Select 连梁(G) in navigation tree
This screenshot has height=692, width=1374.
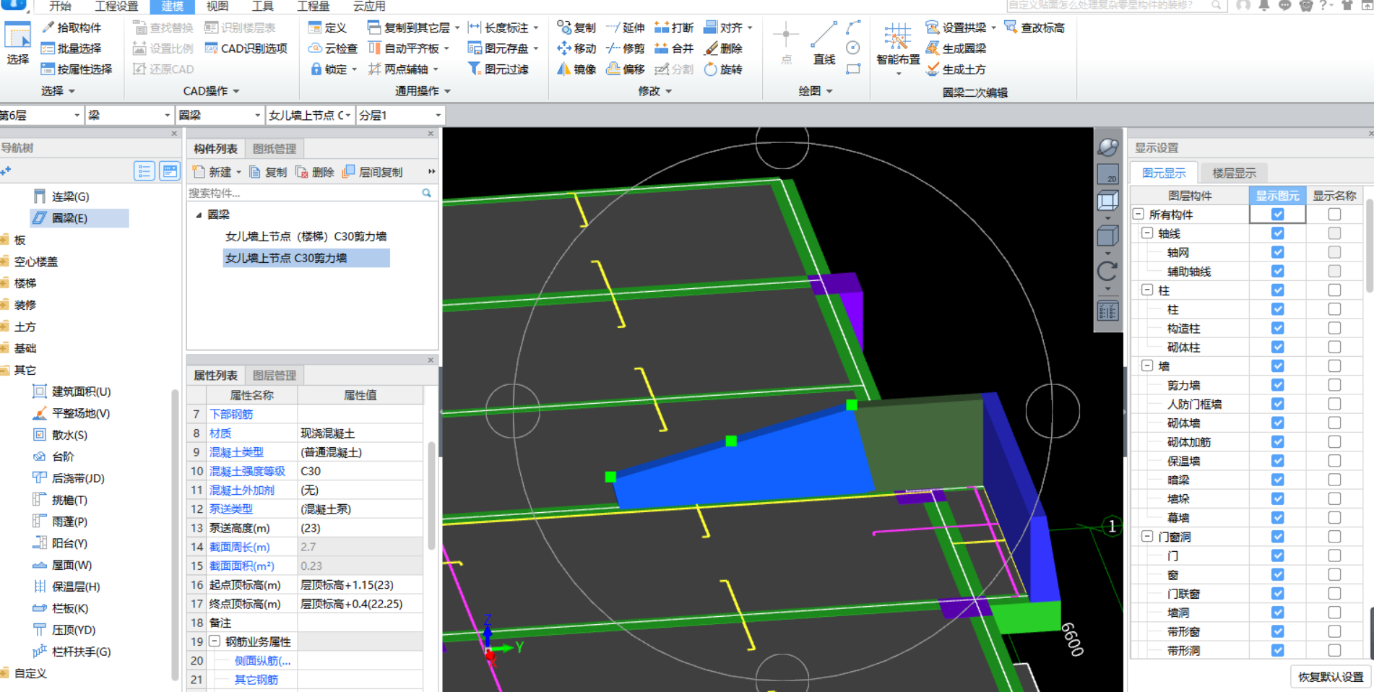[61, 196]
